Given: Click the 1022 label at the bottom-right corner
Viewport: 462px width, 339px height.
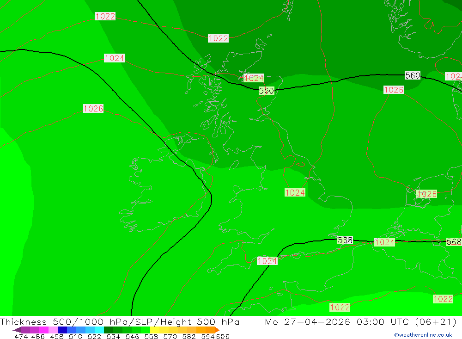Looking at the screenshot, I should [443, 299].
